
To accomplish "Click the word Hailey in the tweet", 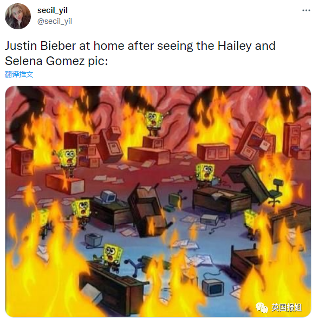I will pyautogui.click(x=235, y=46).
